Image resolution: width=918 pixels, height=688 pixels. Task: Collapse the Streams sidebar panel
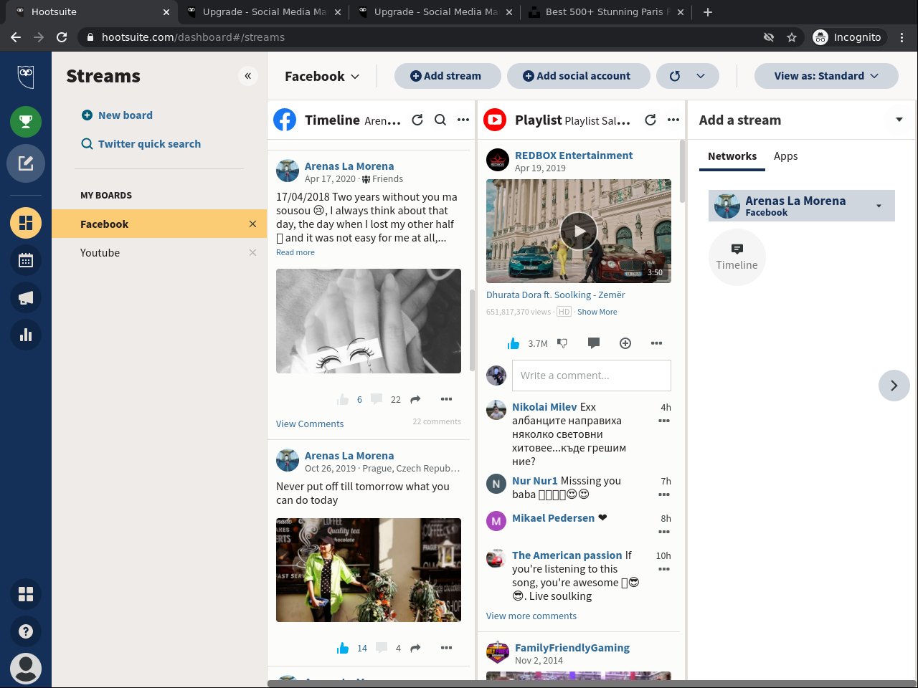pos(247,76)
